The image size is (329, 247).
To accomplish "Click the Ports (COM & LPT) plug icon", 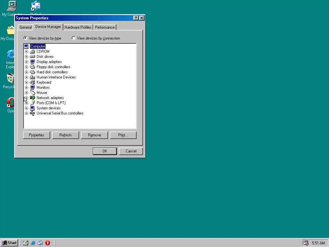I will [x=32, y=103].
